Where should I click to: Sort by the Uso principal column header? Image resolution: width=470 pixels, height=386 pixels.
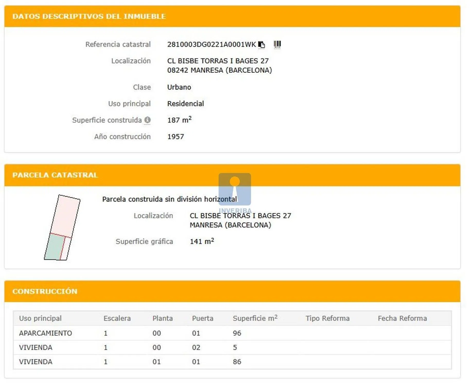40,318
